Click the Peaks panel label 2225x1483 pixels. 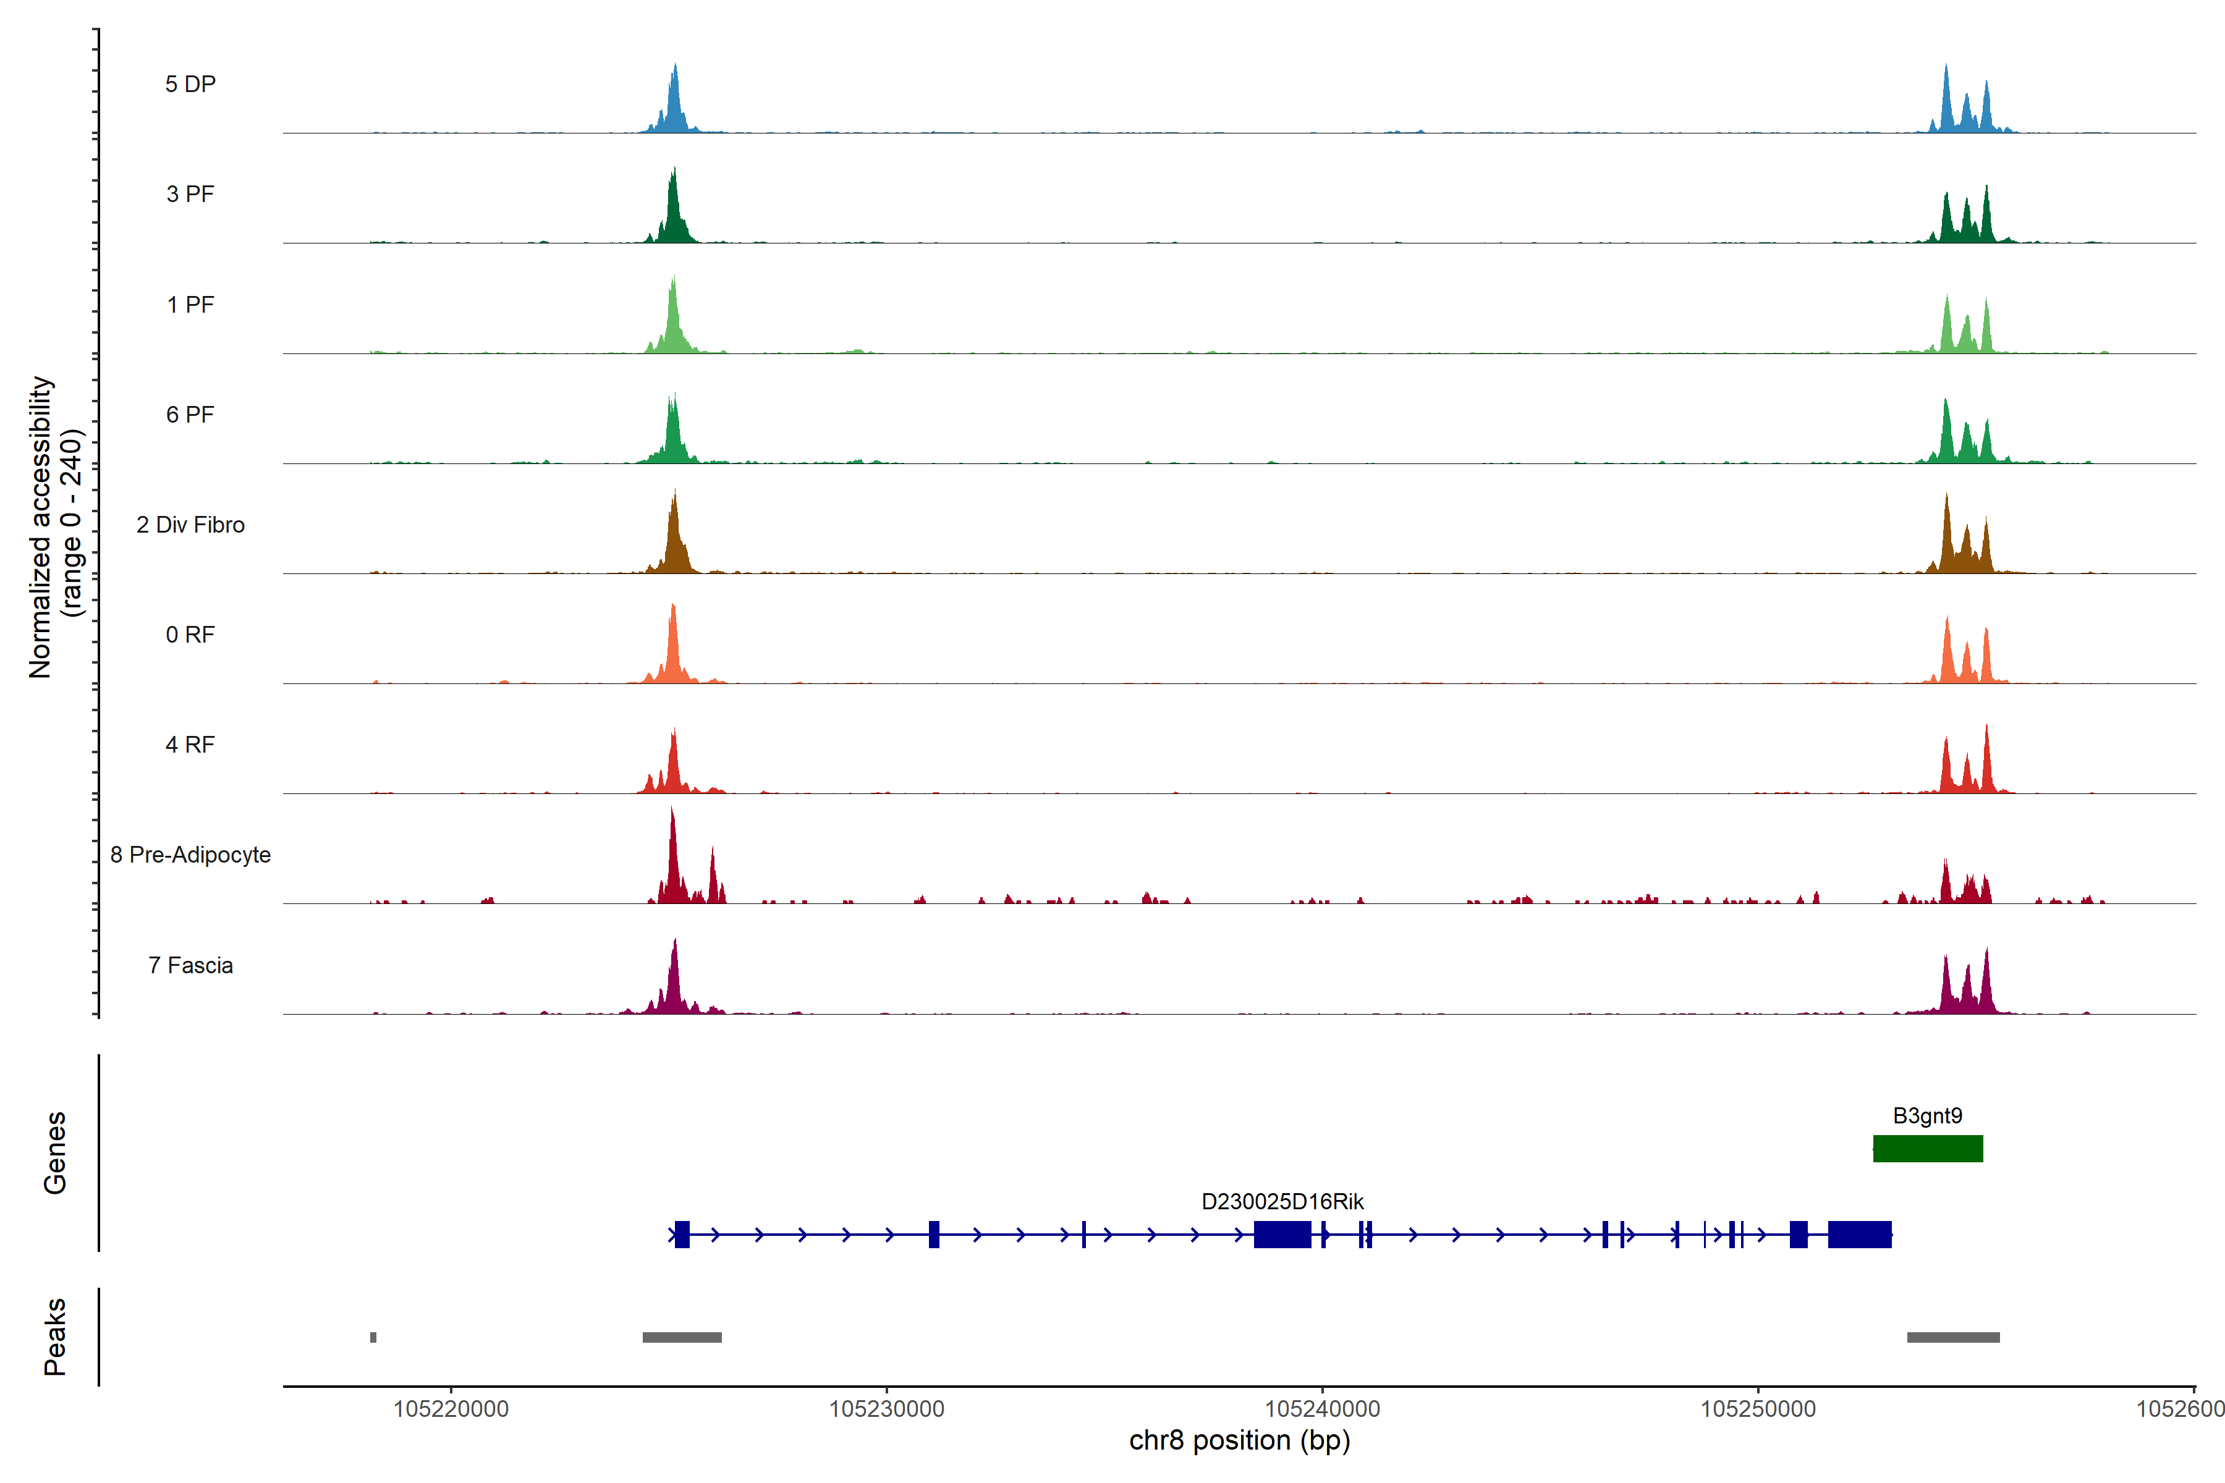tap(55, 1335)
